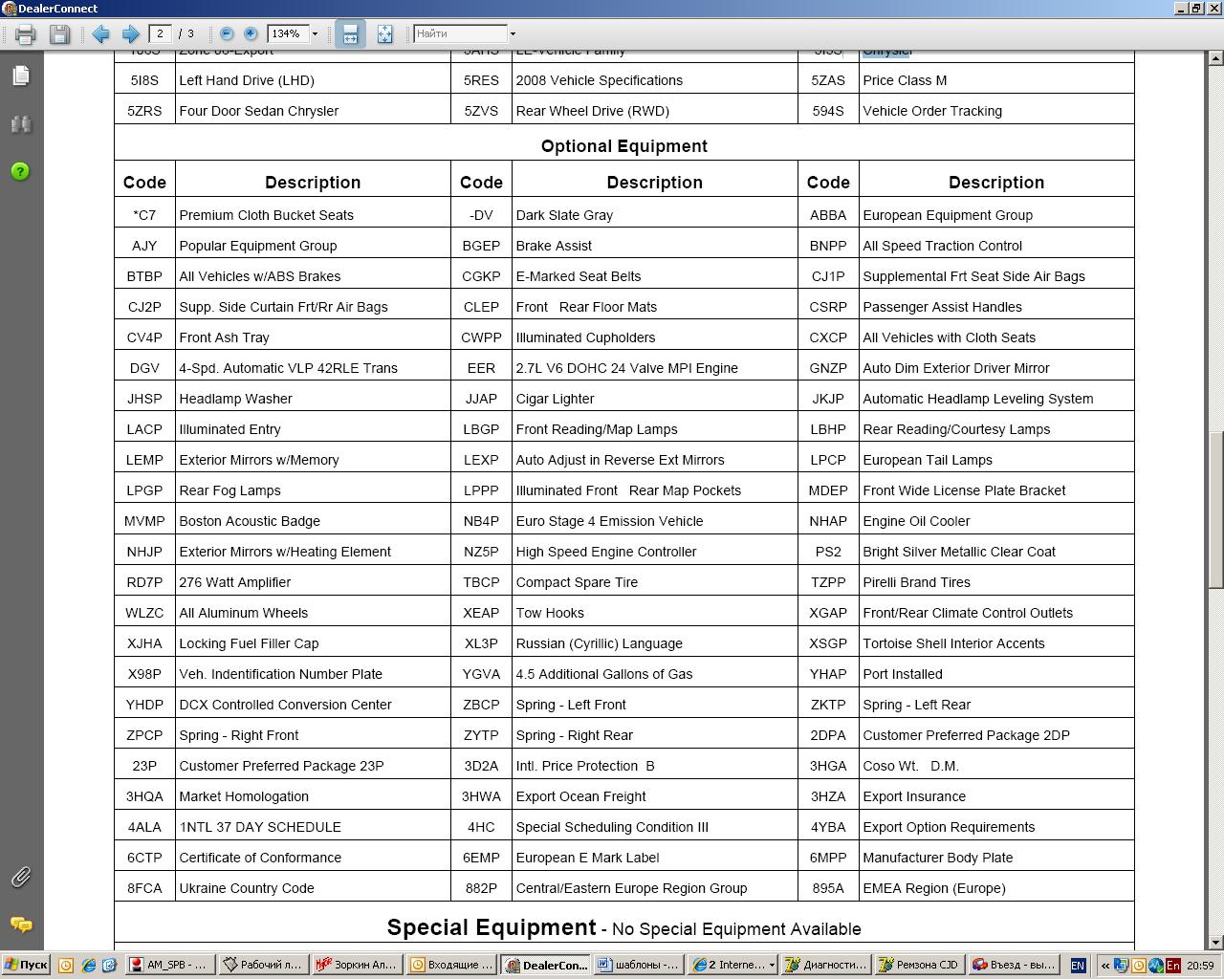Open the green help icon in the sidebar

tap(21, 172)
